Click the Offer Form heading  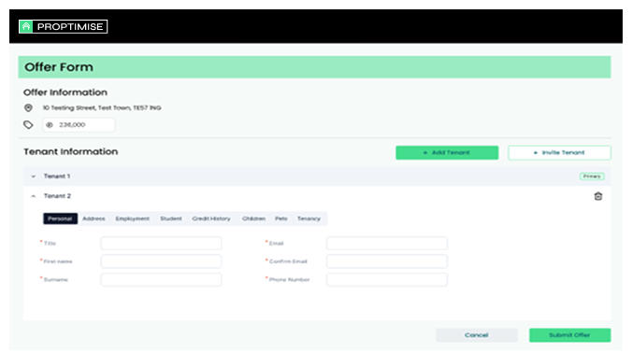point(59,67)
